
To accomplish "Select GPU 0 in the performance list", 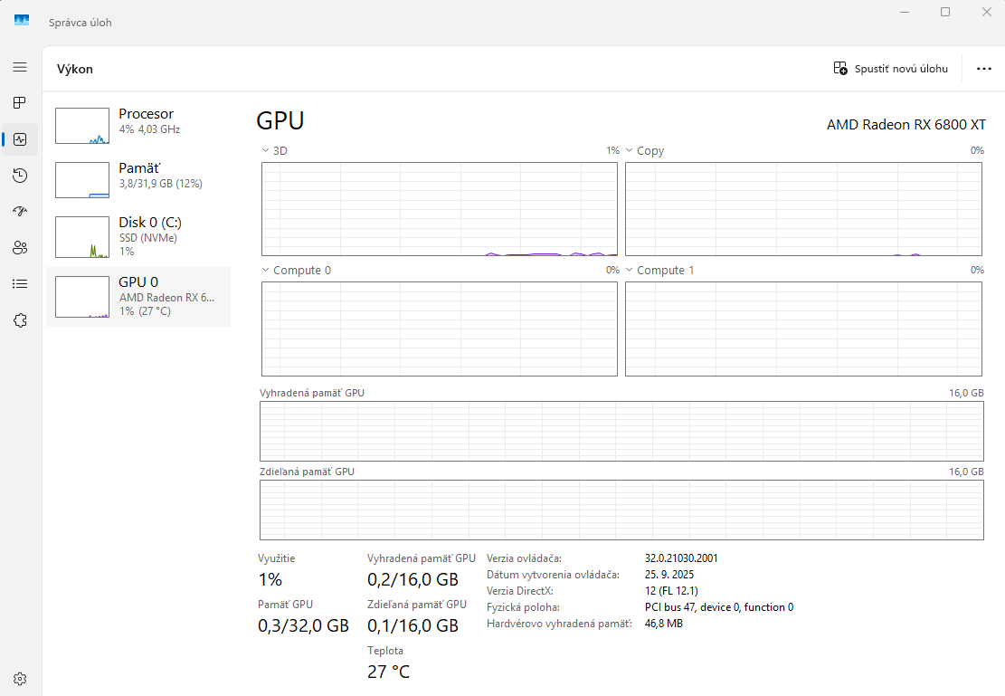I will click(x=138, y=297).
